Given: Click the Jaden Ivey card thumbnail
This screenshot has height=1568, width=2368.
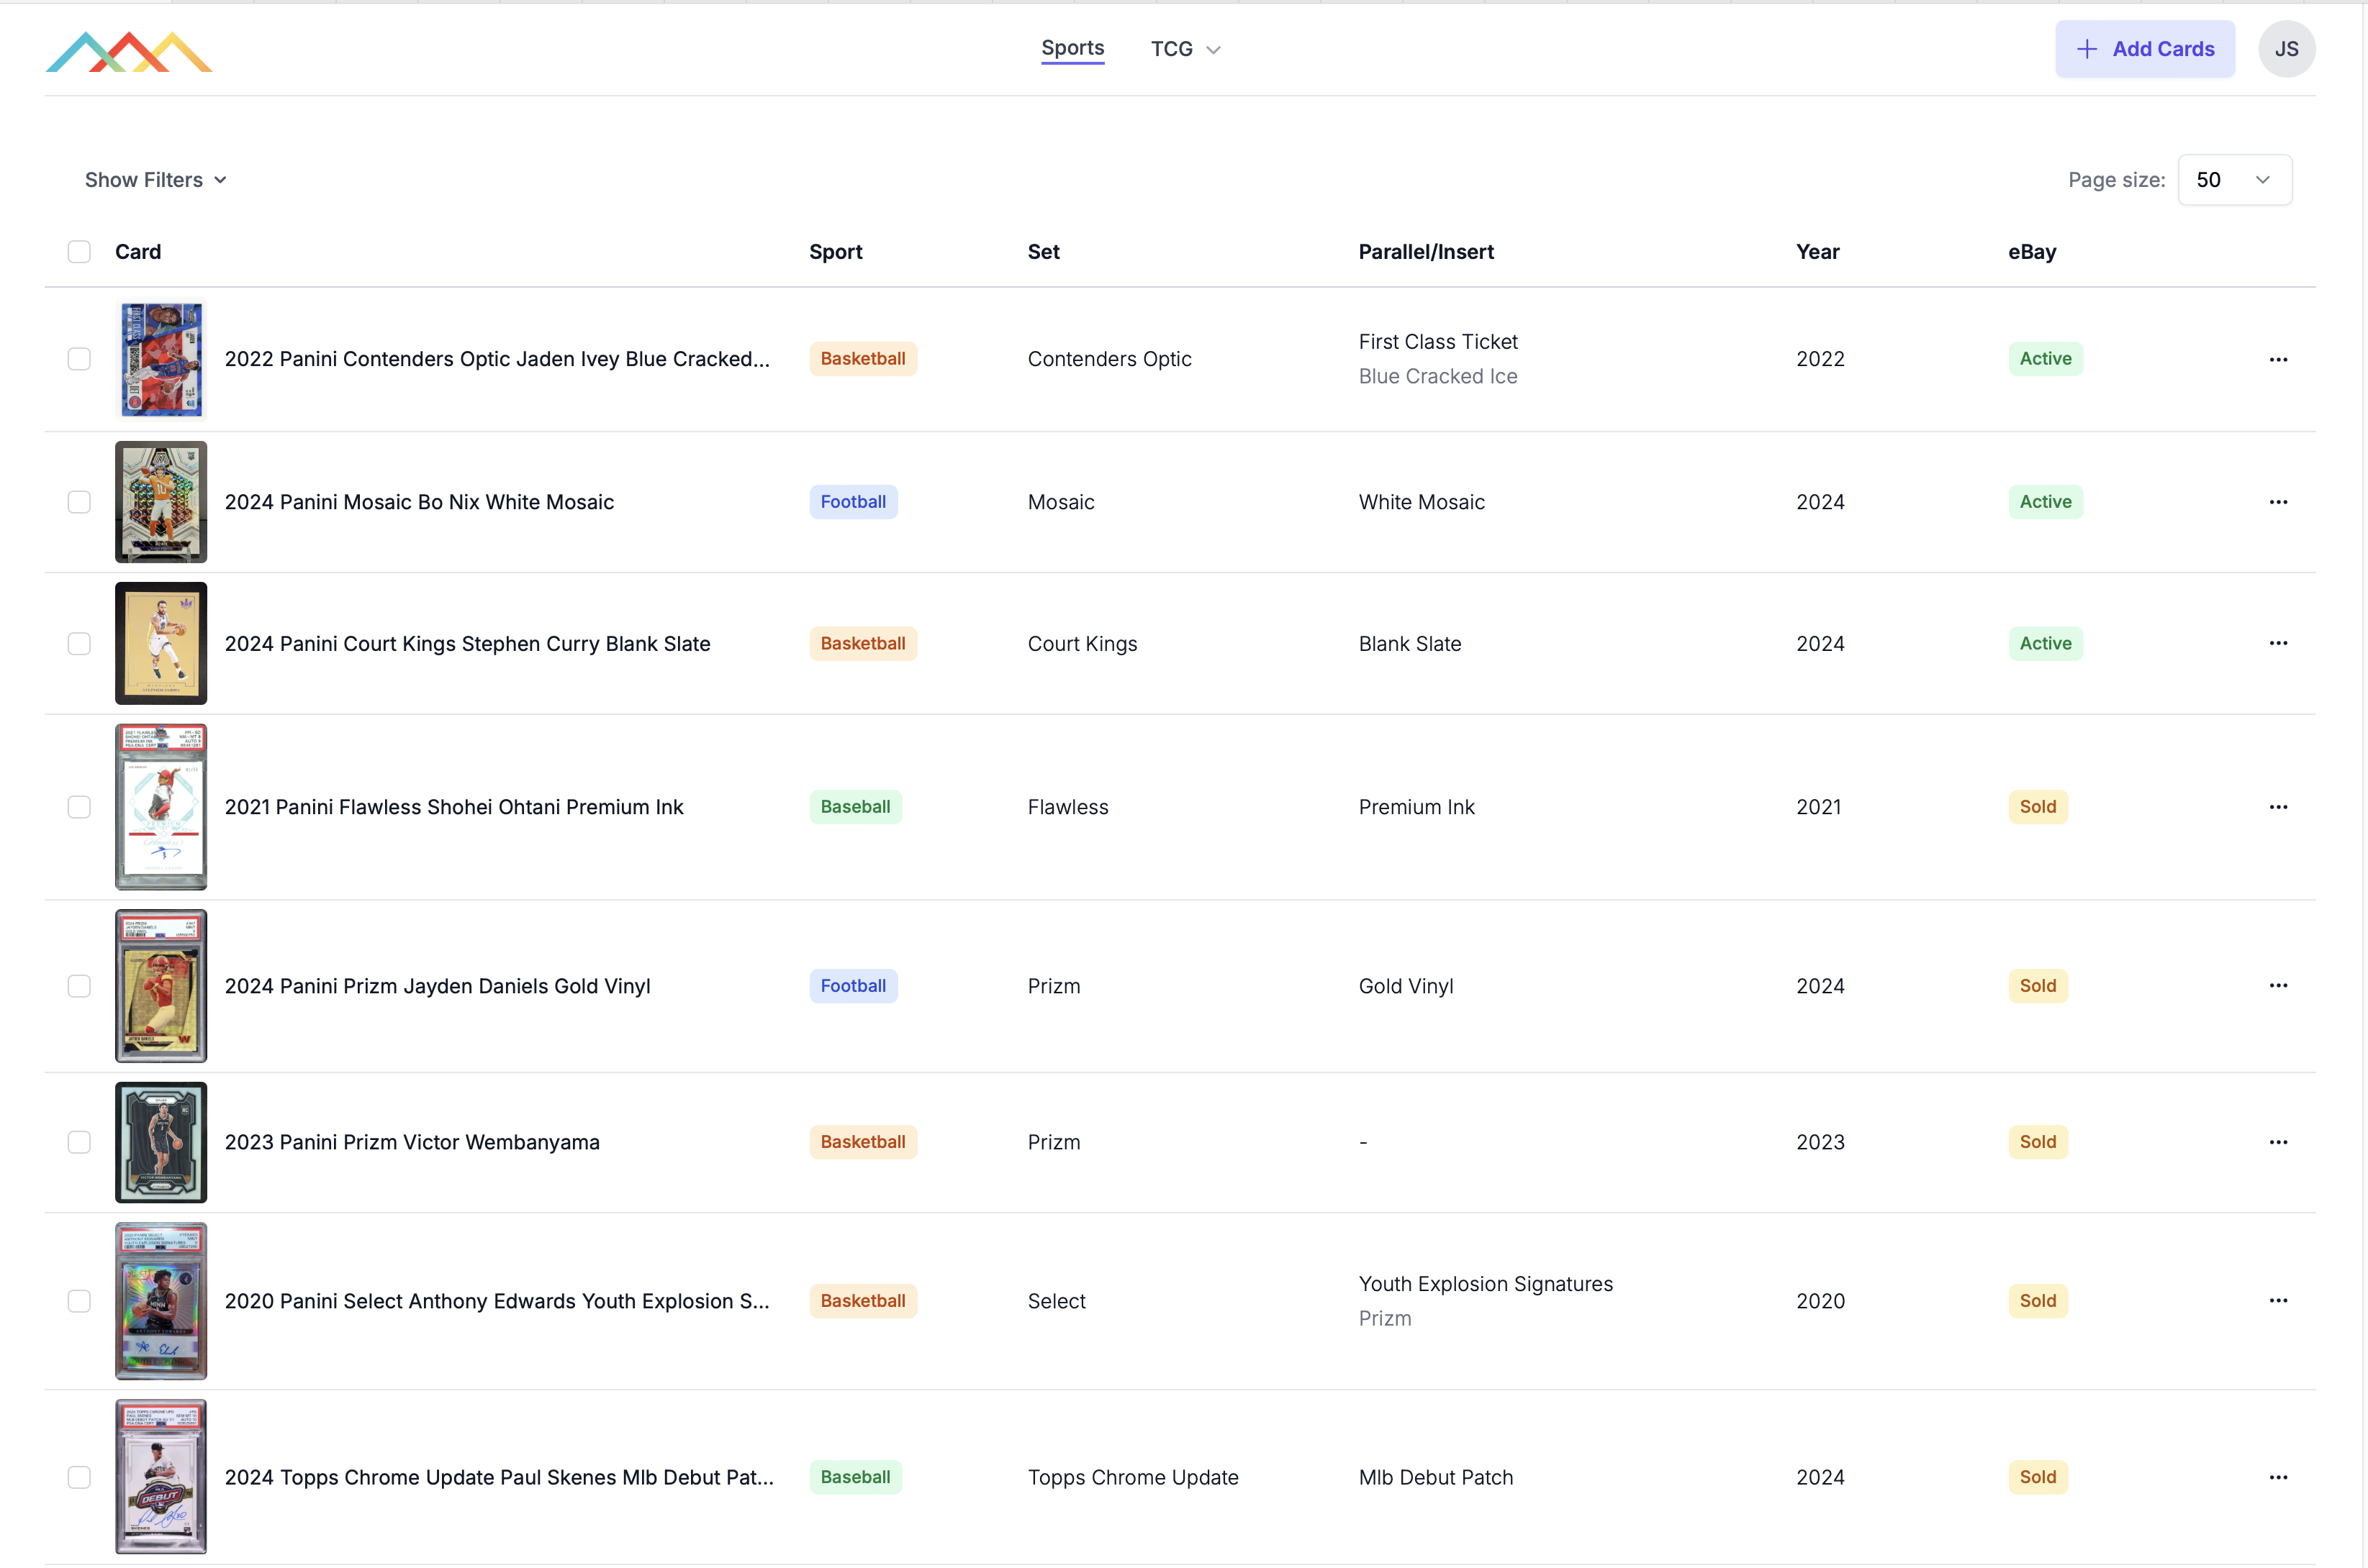Looking at the screenshot, I should [161, 359].
